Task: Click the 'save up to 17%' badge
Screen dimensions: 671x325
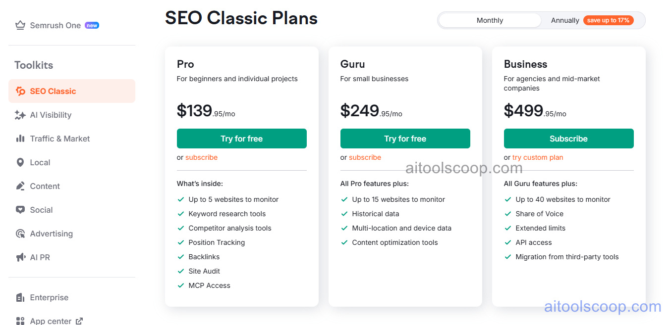Action: pos(609,20)
